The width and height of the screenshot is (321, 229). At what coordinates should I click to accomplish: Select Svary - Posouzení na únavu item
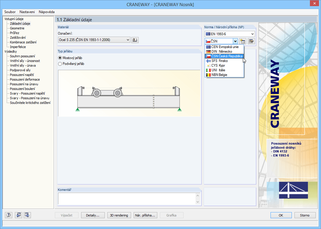(30, 98)
